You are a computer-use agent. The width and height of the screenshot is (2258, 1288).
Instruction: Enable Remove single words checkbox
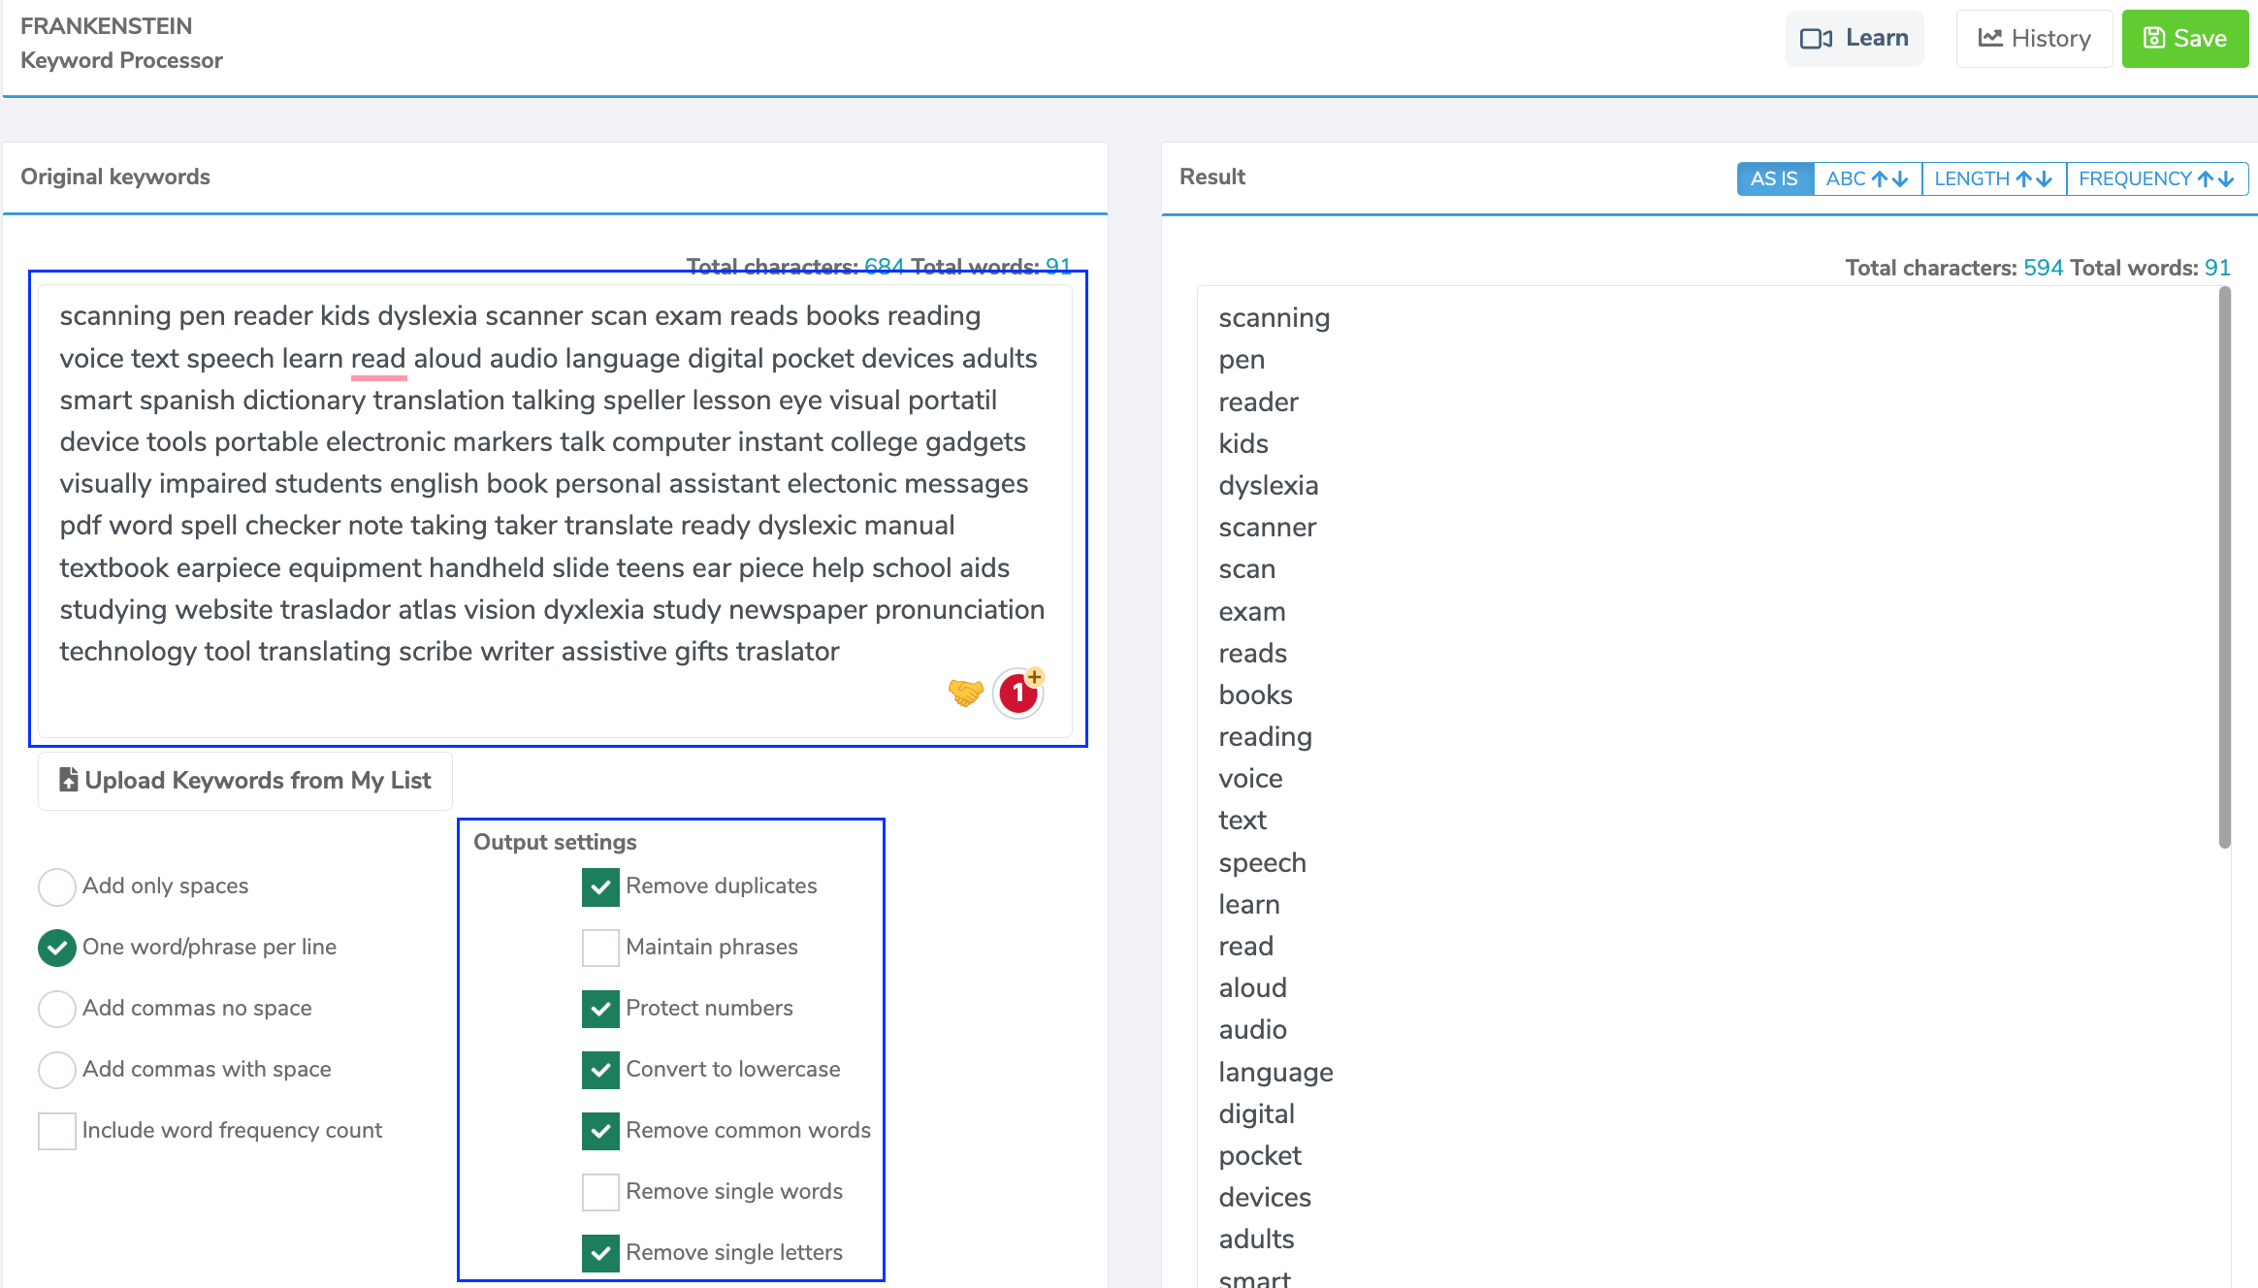pyautogui.click(x=600, y=1192)
